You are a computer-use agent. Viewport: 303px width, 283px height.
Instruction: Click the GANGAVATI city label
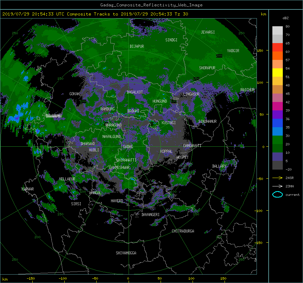[x=192, y=145]
